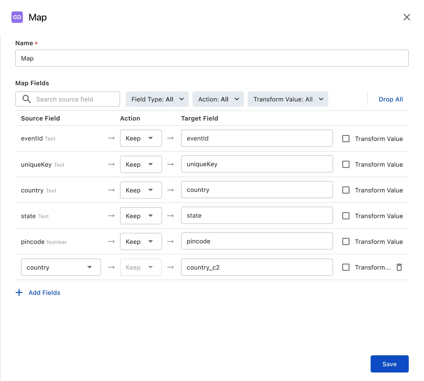The width and height of the screenshot is (424, 381).
Task: Click Add Fields
Action: pyautogui.click(x=45, y=293)
